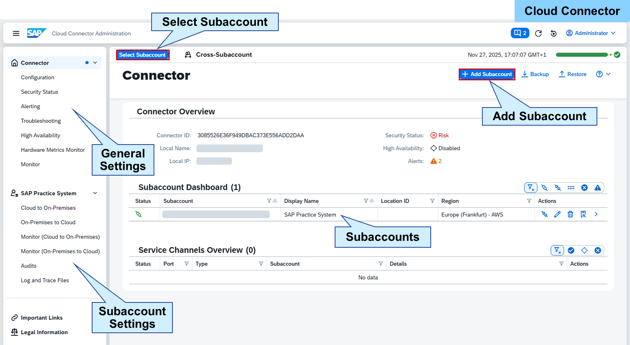Click the red Risk security status icon
630x345 pixels.
(434, 135)
